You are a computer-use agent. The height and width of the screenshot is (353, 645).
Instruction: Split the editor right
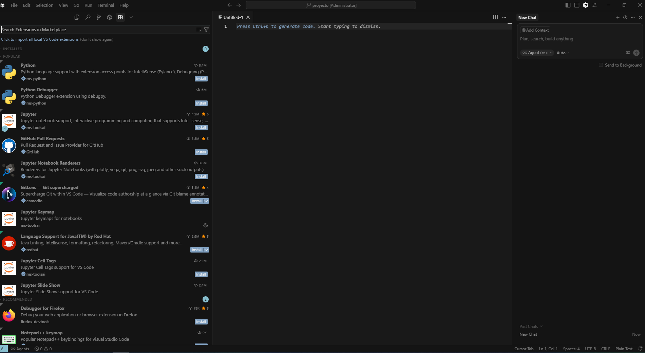pos(495,17)
